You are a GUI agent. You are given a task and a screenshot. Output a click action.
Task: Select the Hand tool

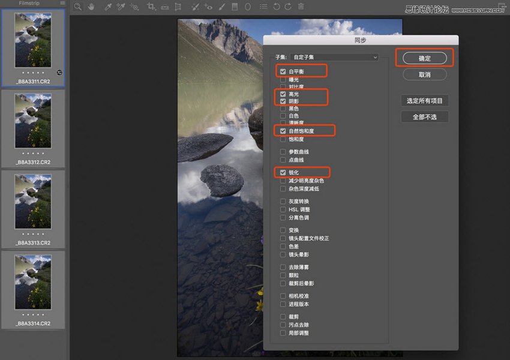coord(91,7)
